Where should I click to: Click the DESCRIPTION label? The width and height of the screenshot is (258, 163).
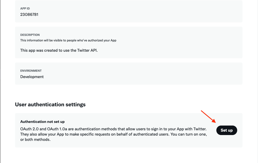[x=30, y=35]
